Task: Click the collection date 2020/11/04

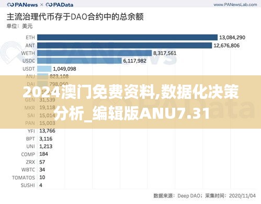Action: [x=242, y=196]
